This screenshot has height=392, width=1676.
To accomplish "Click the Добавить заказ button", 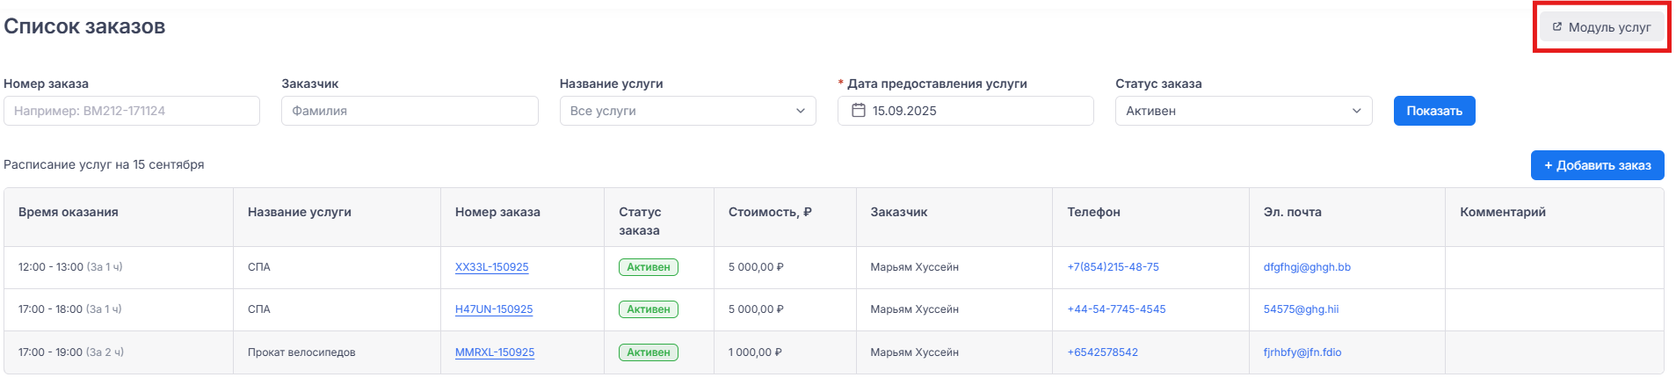I will coord(1597,165).
